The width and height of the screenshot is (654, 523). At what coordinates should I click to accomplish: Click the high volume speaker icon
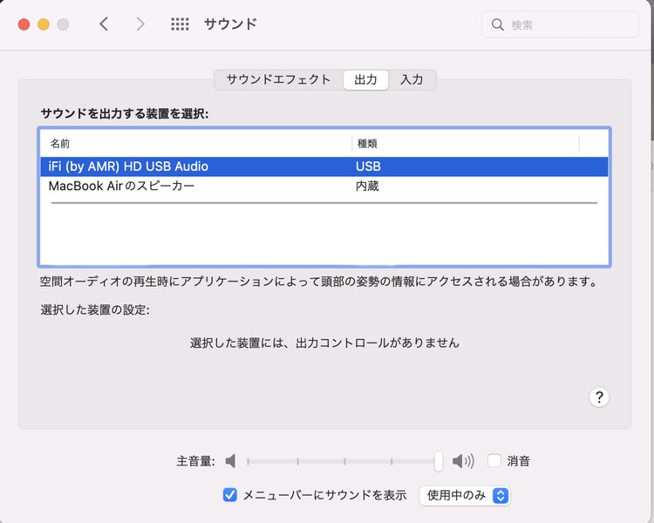463,461
